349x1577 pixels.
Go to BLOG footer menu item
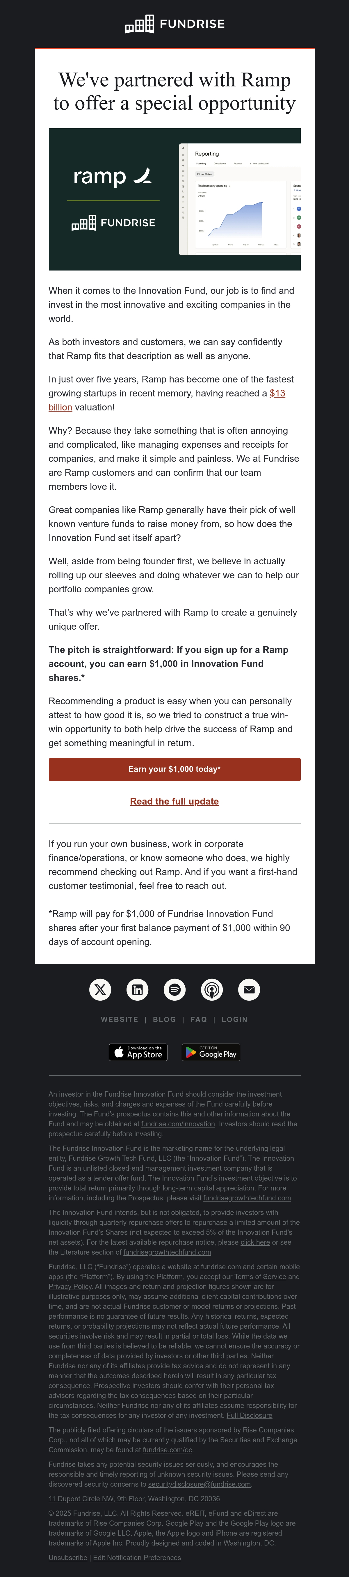(x=164, y=1020)
